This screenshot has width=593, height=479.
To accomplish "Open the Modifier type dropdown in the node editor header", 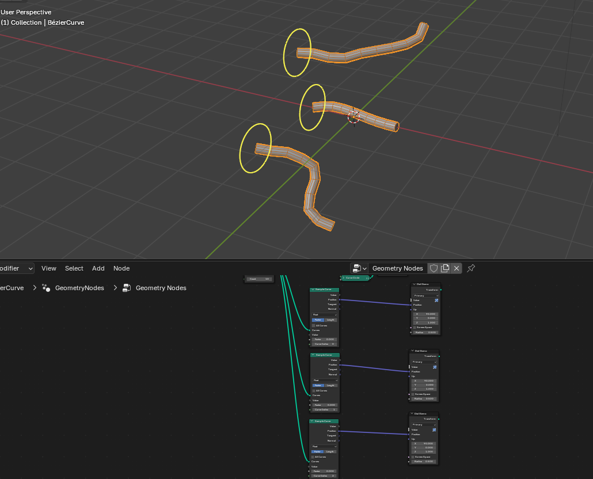I will click(x=17, y=268).
